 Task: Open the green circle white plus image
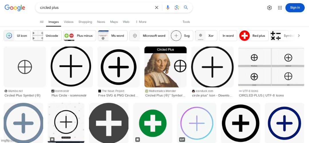[153, 123]
